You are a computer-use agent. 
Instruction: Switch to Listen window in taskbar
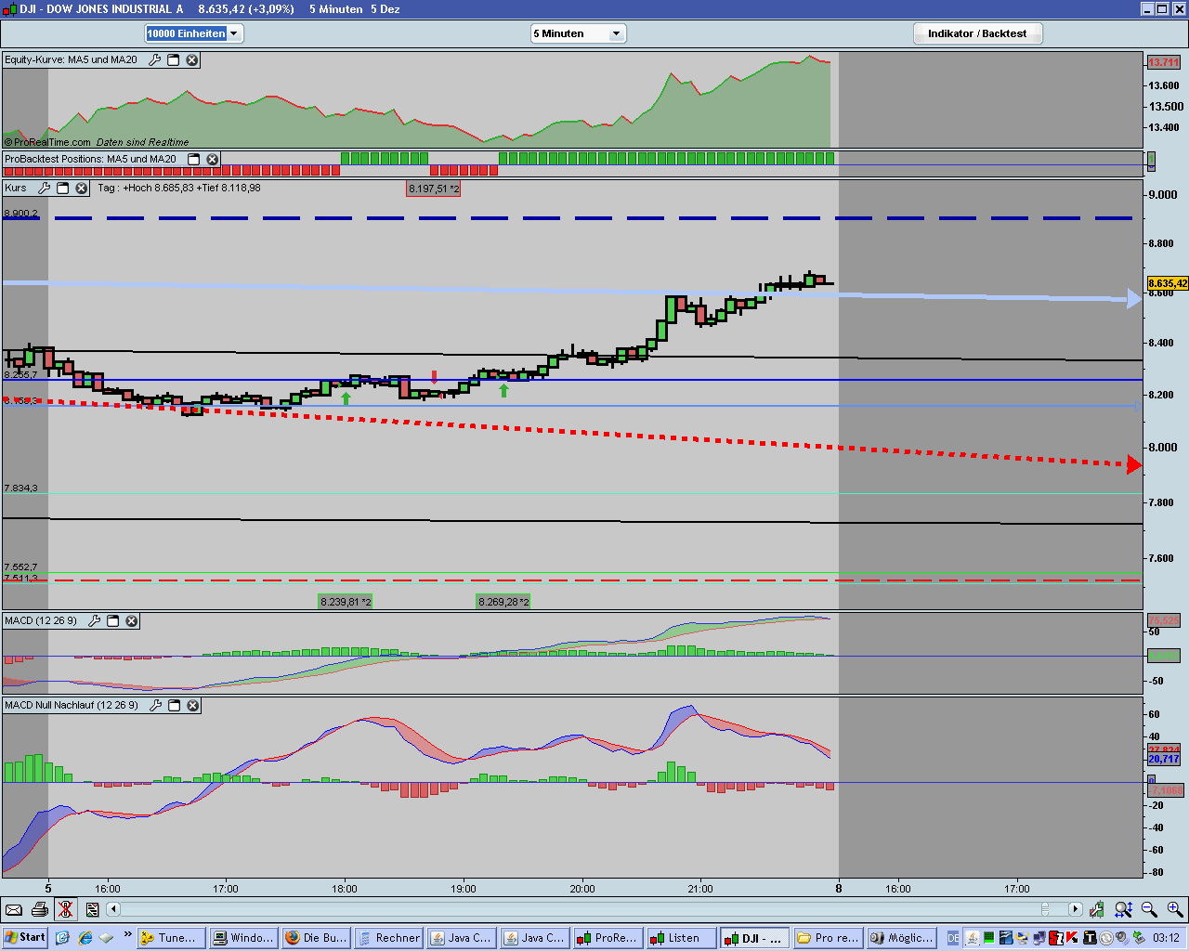click(x=682, y=938)
